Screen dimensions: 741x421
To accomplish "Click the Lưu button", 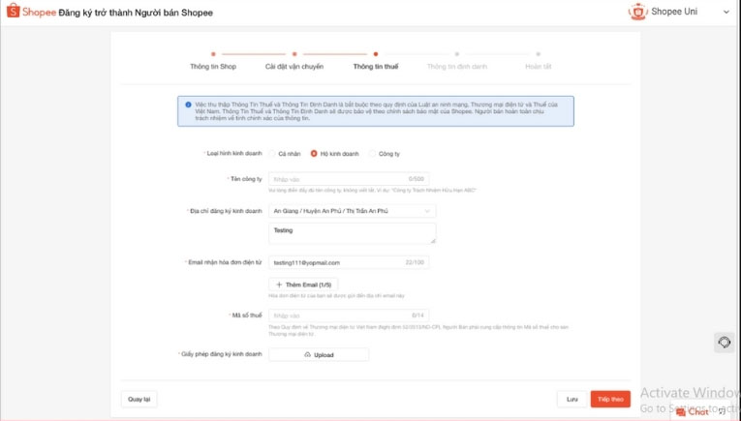I will [571, 400].
